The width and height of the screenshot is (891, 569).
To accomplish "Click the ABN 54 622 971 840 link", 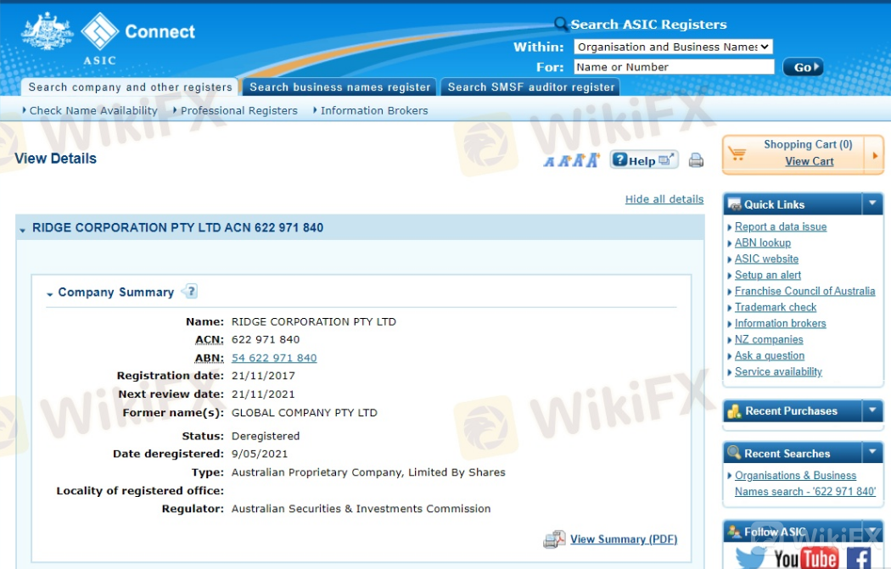I will point(274,358).
